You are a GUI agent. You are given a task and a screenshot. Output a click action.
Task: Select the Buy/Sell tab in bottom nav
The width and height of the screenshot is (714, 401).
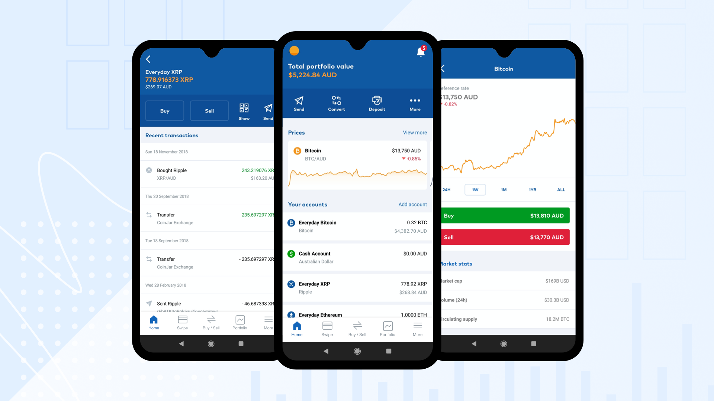357,328
